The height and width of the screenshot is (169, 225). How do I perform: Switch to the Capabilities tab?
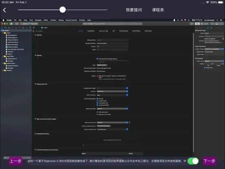pos(91,31)
